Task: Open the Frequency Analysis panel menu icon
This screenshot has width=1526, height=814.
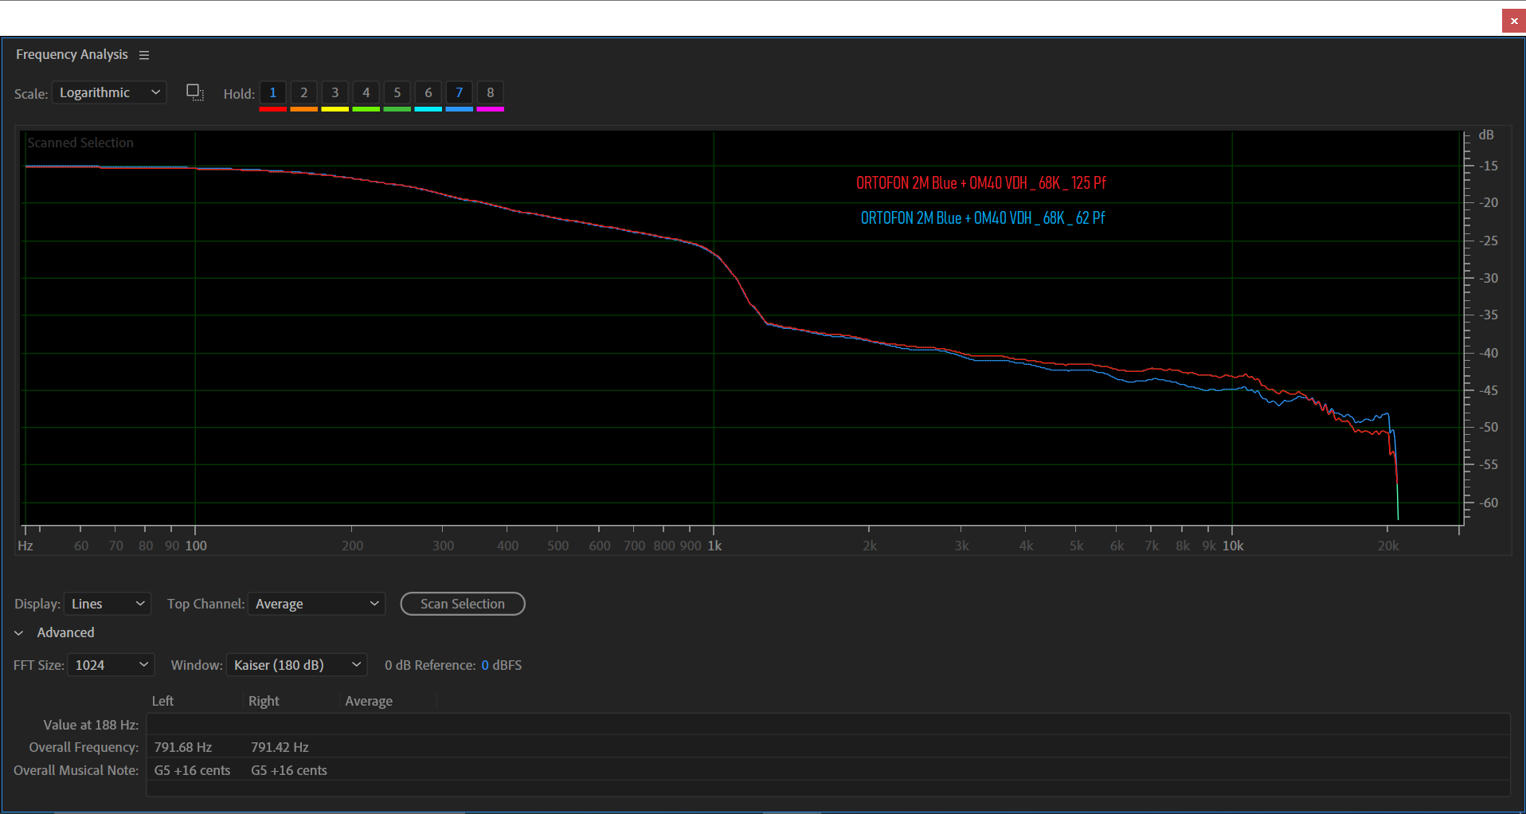Action: (x=144, y=55)
